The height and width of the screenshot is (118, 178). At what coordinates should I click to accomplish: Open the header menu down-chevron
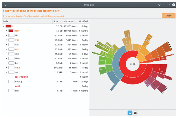point(166,5)
